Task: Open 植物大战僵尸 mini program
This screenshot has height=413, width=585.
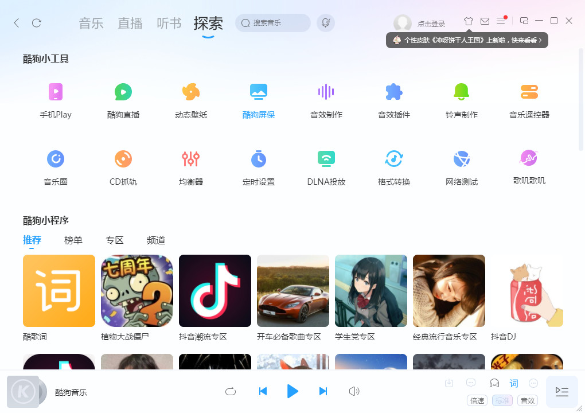Action: [x=137, y=291]
